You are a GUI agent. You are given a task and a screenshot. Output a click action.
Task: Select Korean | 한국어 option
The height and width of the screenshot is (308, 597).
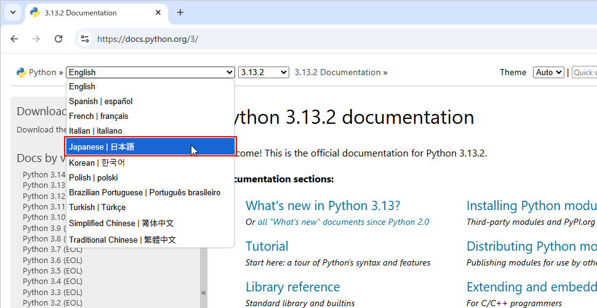click(x=150, y=163)
